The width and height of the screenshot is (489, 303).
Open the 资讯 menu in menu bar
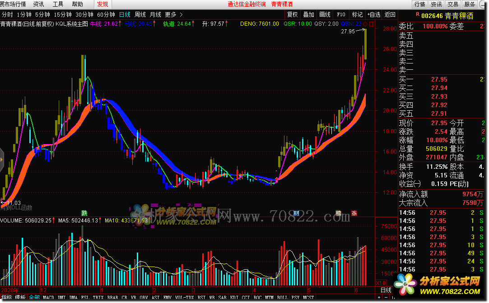(x=39, y=4)
